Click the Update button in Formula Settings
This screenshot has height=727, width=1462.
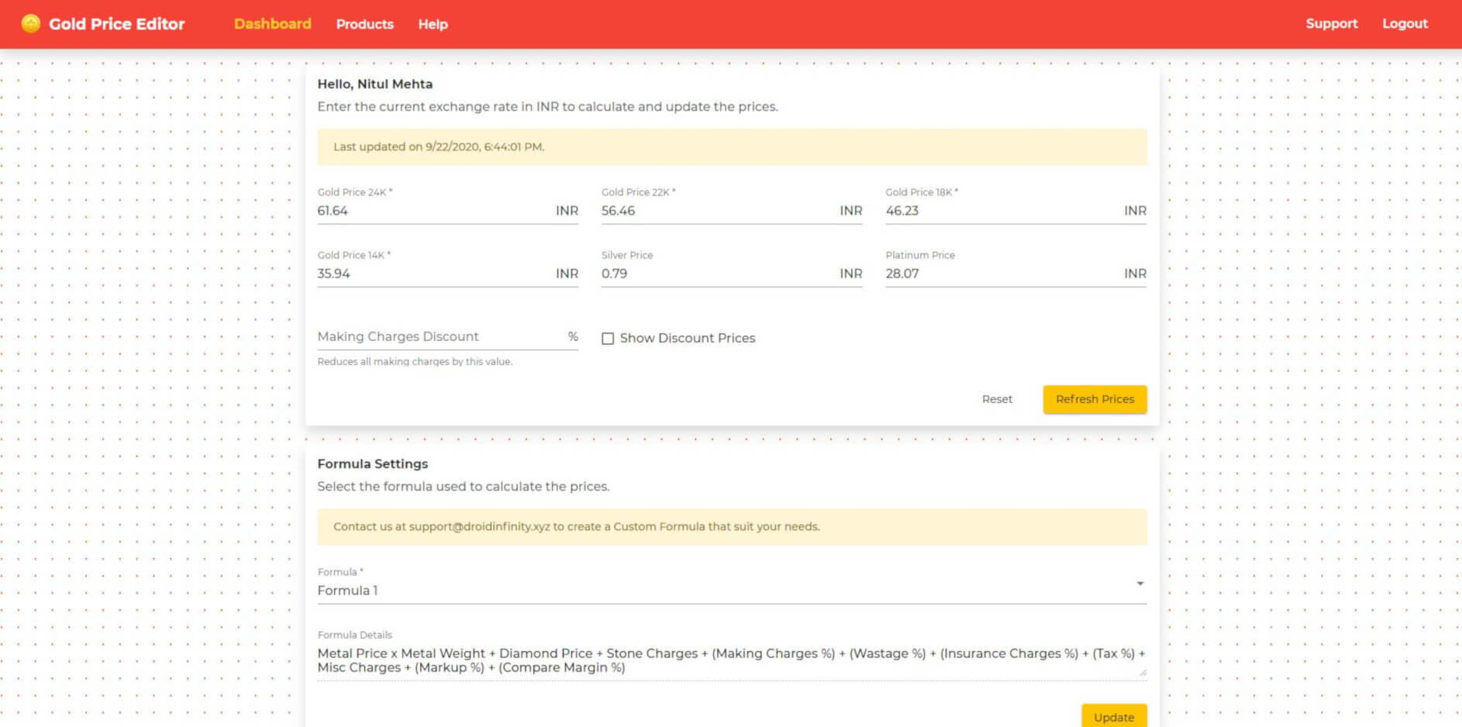pos(1114,717)
